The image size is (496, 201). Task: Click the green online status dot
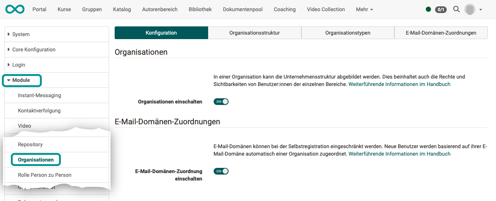click(428, 9)
